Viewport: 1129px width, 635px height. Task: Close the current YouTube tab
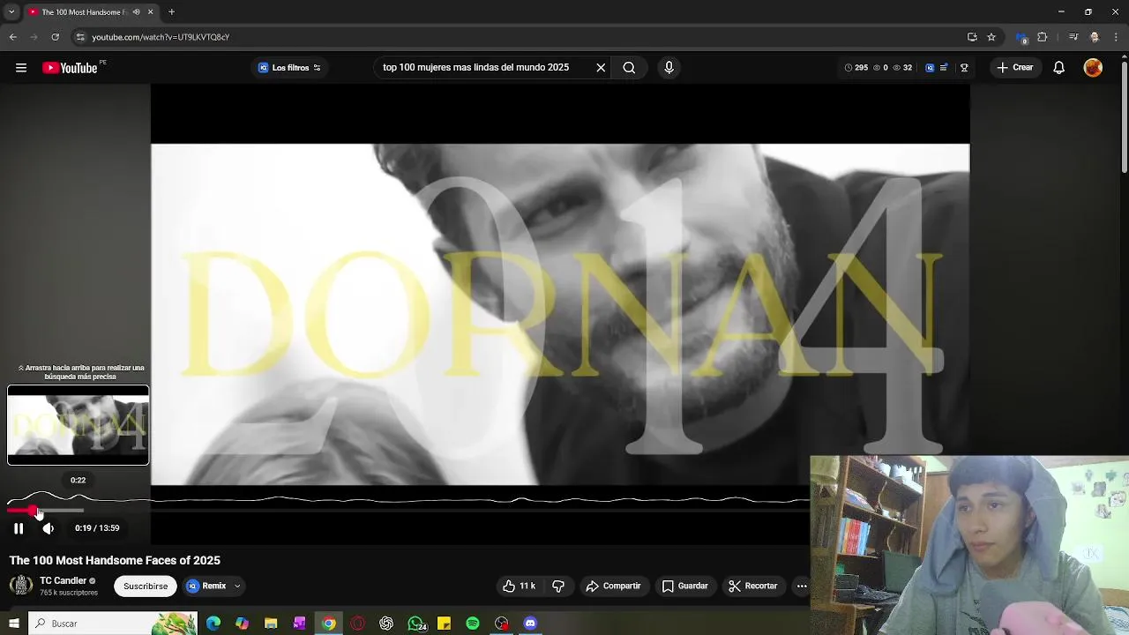pyautogui.click(x=150, y=12)
